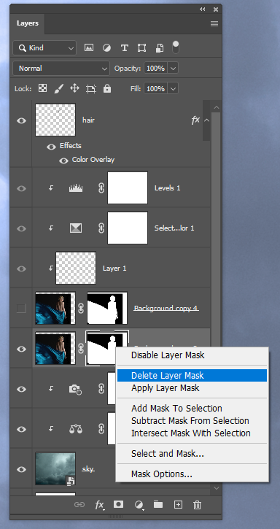
Task: Choose Add Mask To Selection
Action: pyautogui.click(x=192, y=408)
